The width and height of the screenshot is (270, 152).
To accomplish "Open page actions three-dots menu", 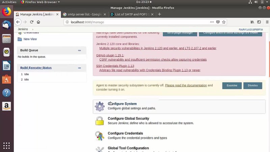I will [212, 22].
